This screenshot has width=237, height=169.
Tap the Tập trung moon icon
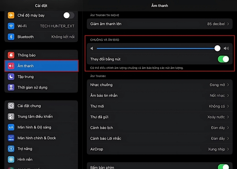(x=11, y=77)
